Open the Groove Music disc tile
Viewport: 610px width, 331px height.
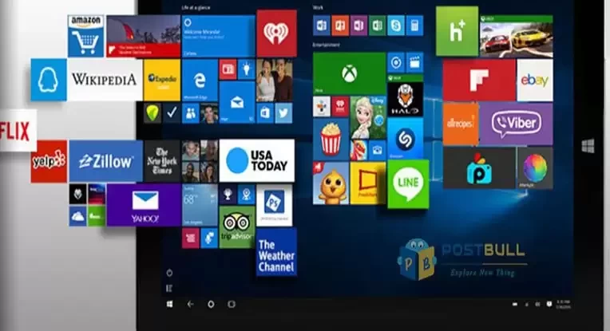coord(396,62)
